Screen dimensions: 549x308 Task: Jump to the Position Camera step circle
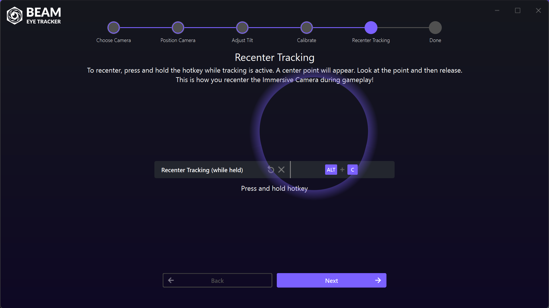click(x=178, y=27)
